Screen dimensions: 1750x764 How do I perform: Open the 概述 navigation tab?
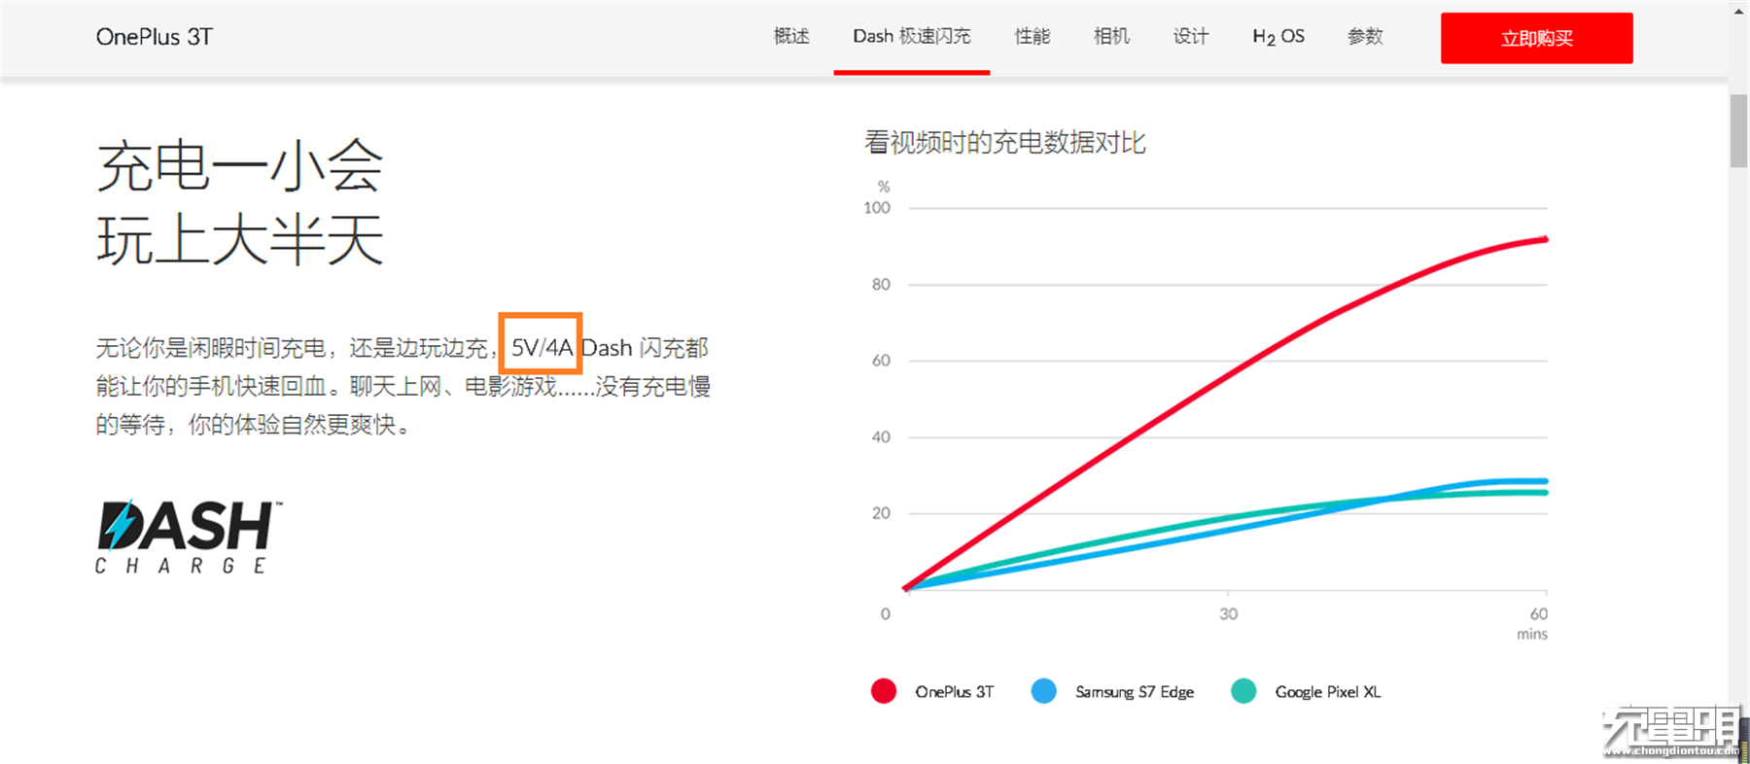pos(791,37)
